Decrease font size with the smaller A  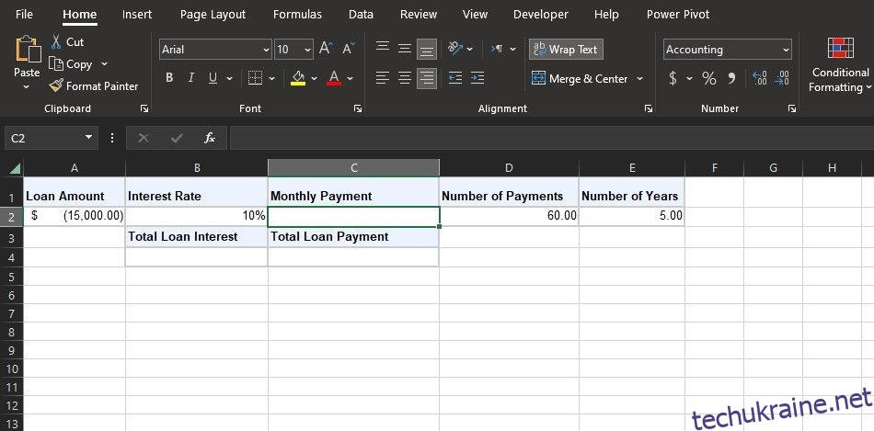349,49
